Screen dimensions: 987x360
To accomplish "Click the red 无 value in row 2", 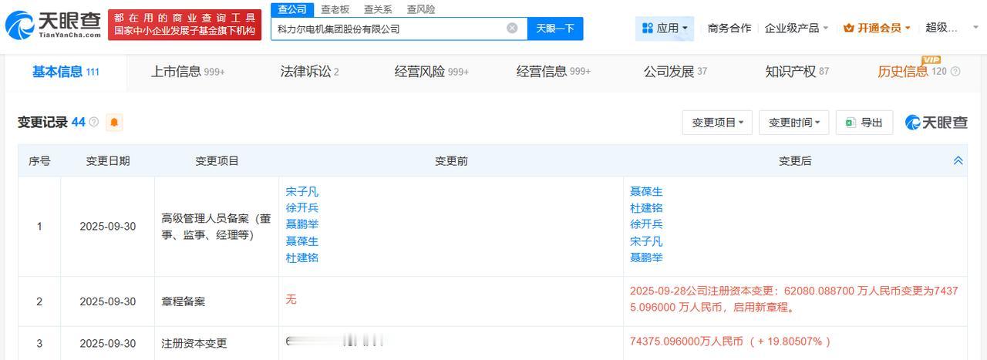I will [291, 299].
